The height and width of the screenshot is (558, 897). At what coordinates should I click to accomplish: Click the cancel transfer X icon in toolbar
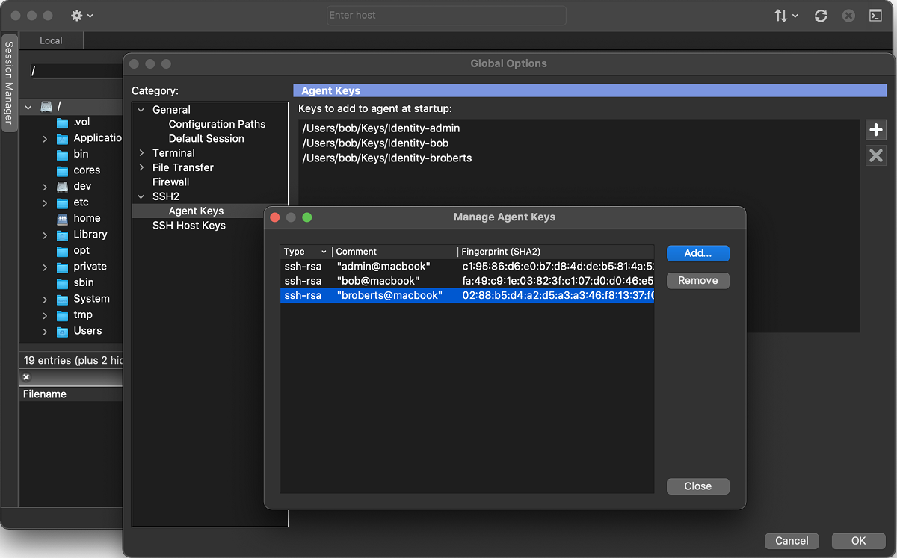848,15
